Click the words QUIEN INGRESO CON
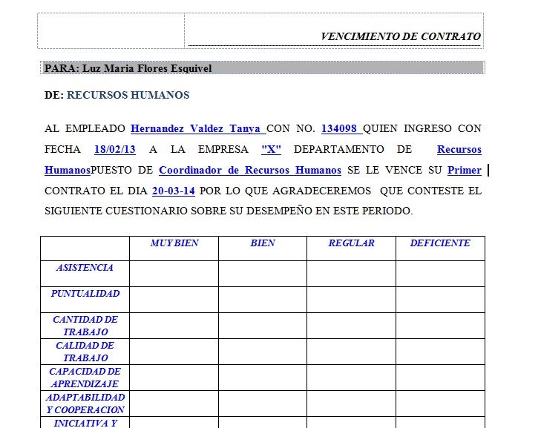This screenshot has height=428, width=541. (x=422, y=128)
